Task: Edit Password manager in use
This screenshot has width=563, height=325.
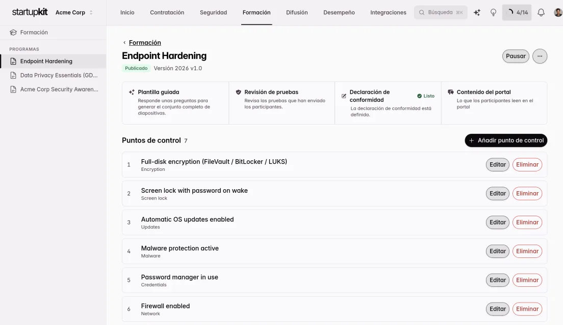Action: point(497,280)
